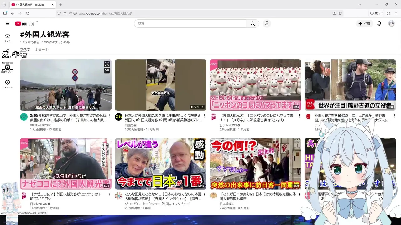Open the 嵐山の人気スポット video thumbnail
Viewport: 401px width, 225px height.
pos(66,85)
